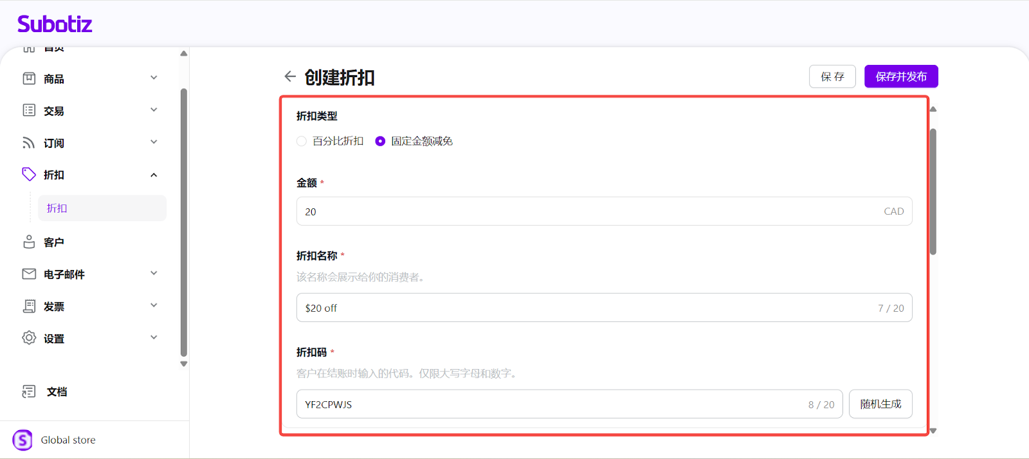
Task: Click the back arrow beside 创建折扣
Action: 290,76
